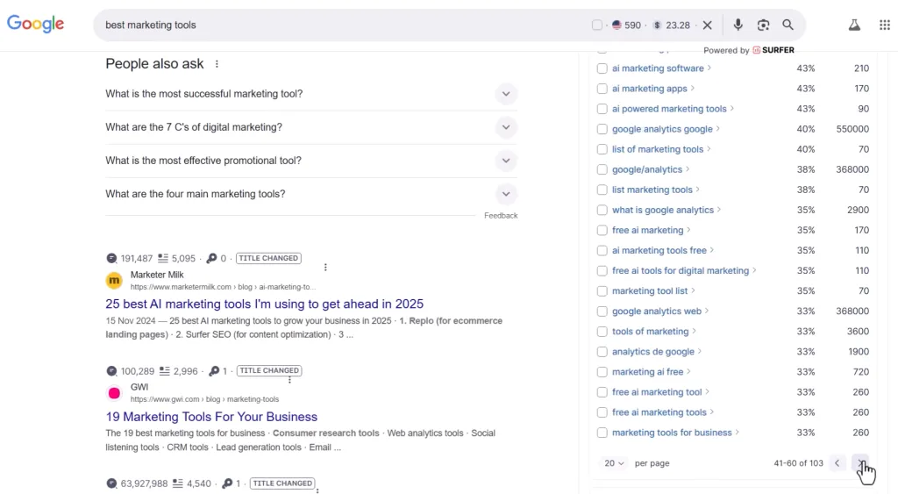Check 'ai powered marketing tools' keyword
Image resolution: width=898 pixels, height=494 pixels.
coord(602,109)
